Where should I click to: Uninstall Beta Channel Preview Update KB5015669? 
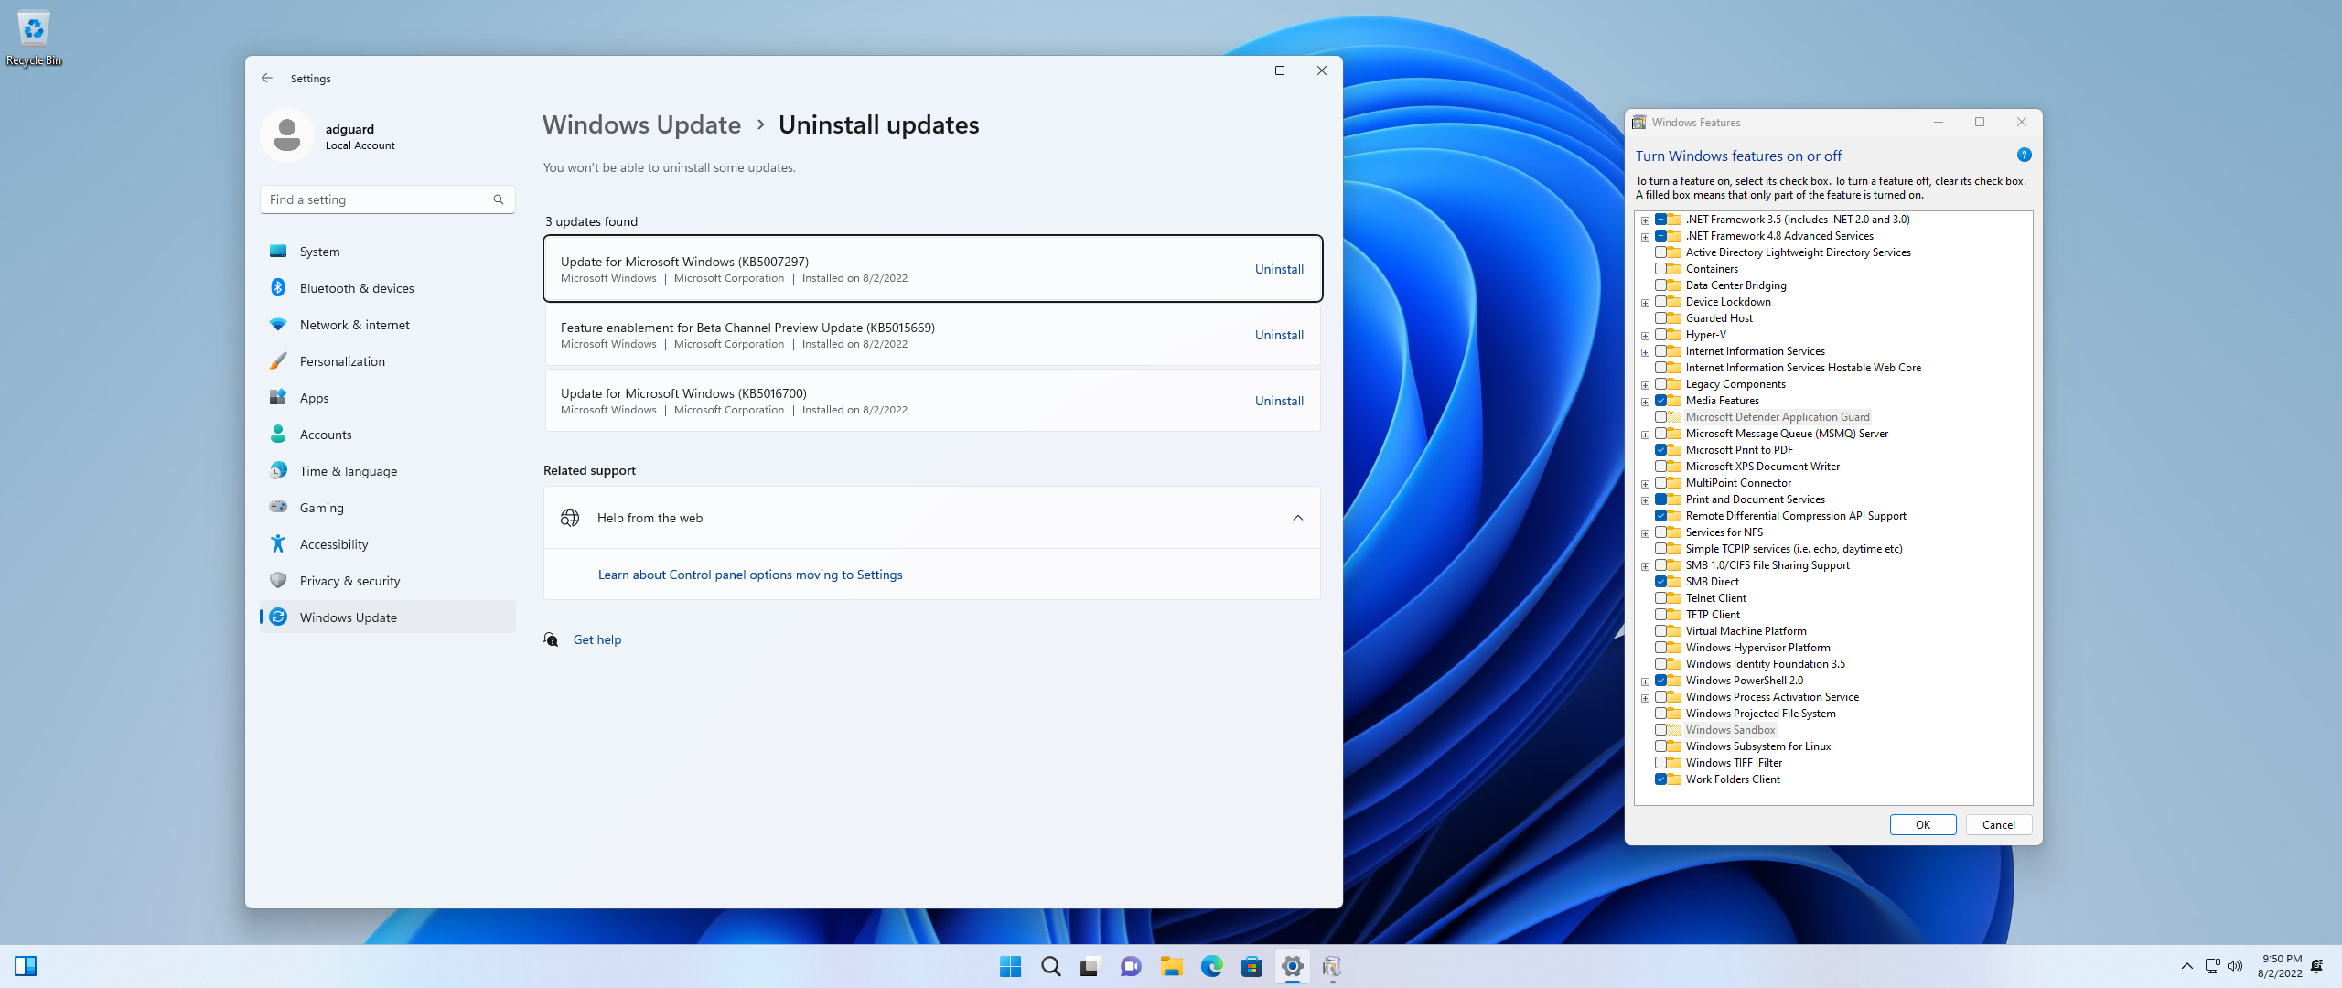1279,335
